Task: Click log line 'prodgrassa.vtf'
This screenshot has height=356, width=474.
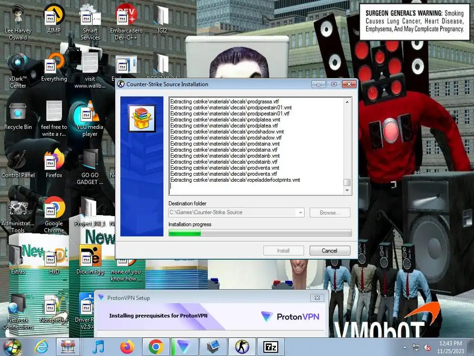Action: point(225,102)
